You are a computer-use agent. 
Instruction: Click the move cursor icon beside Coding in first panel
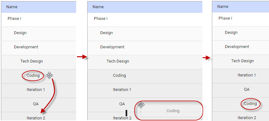tap(49, 76)
